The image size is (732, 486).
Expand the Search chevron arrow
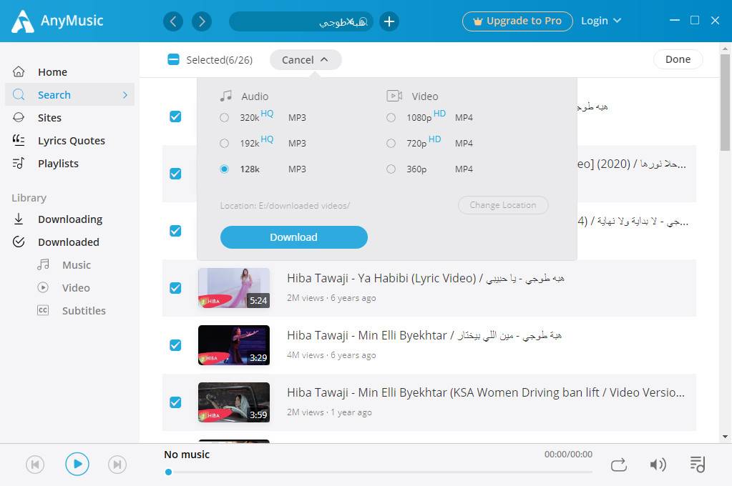tap(125, 95)
